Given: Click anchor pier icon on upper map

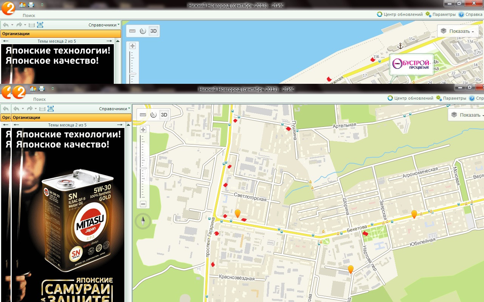Looking at the screenshot, I should (x=400, y=46).
